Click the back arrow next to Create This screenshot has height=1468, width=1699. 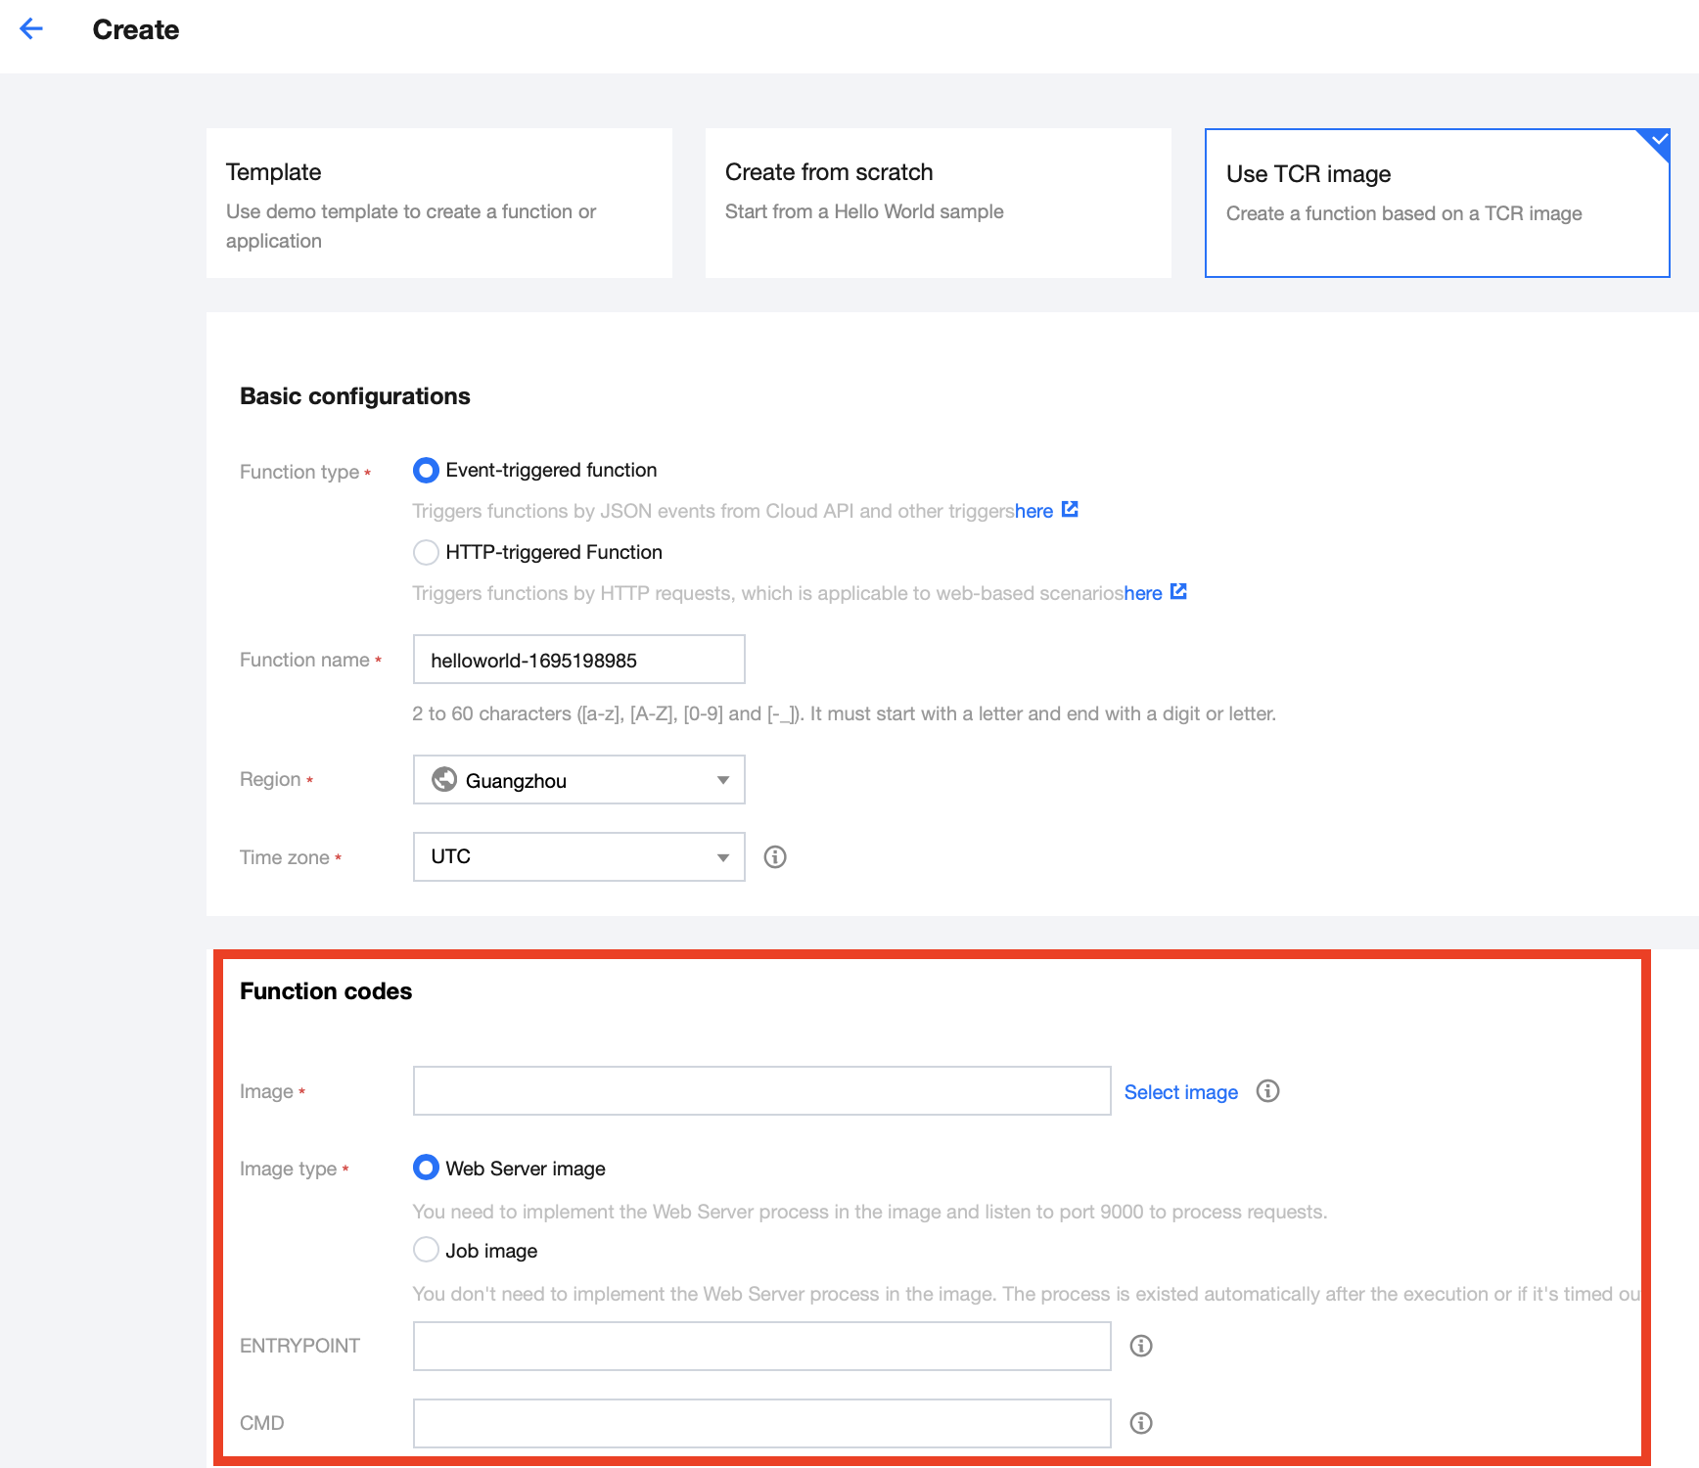(x=31, y=29)
